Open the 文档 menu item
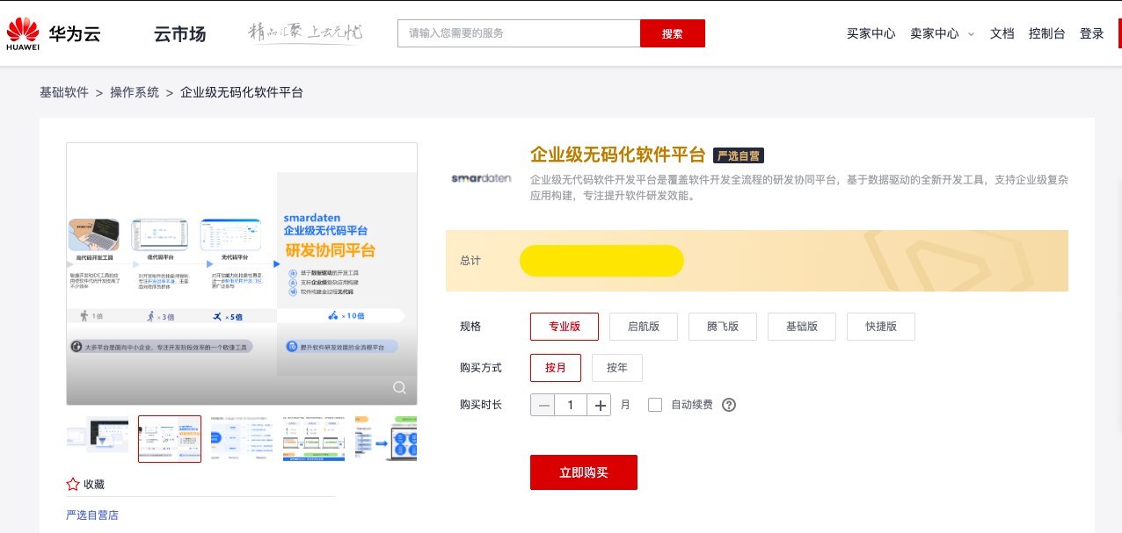 click(1002, 33)
